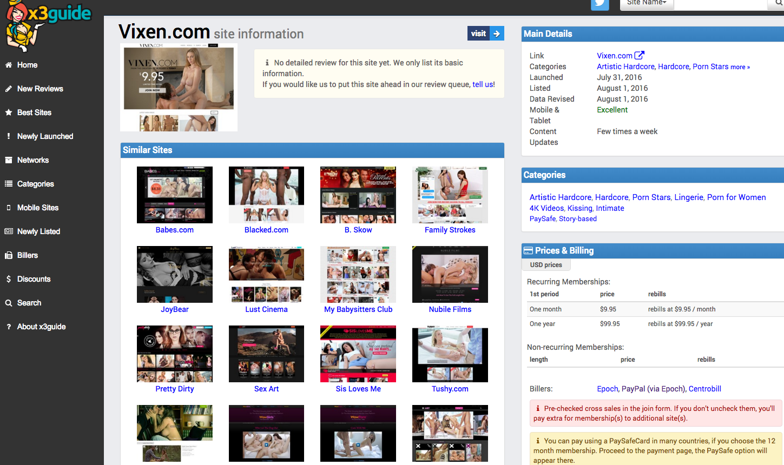Viewport: 784px width, 465px height.
Task: Click the dollar icon beside Discounts
Action: [9, 279]
